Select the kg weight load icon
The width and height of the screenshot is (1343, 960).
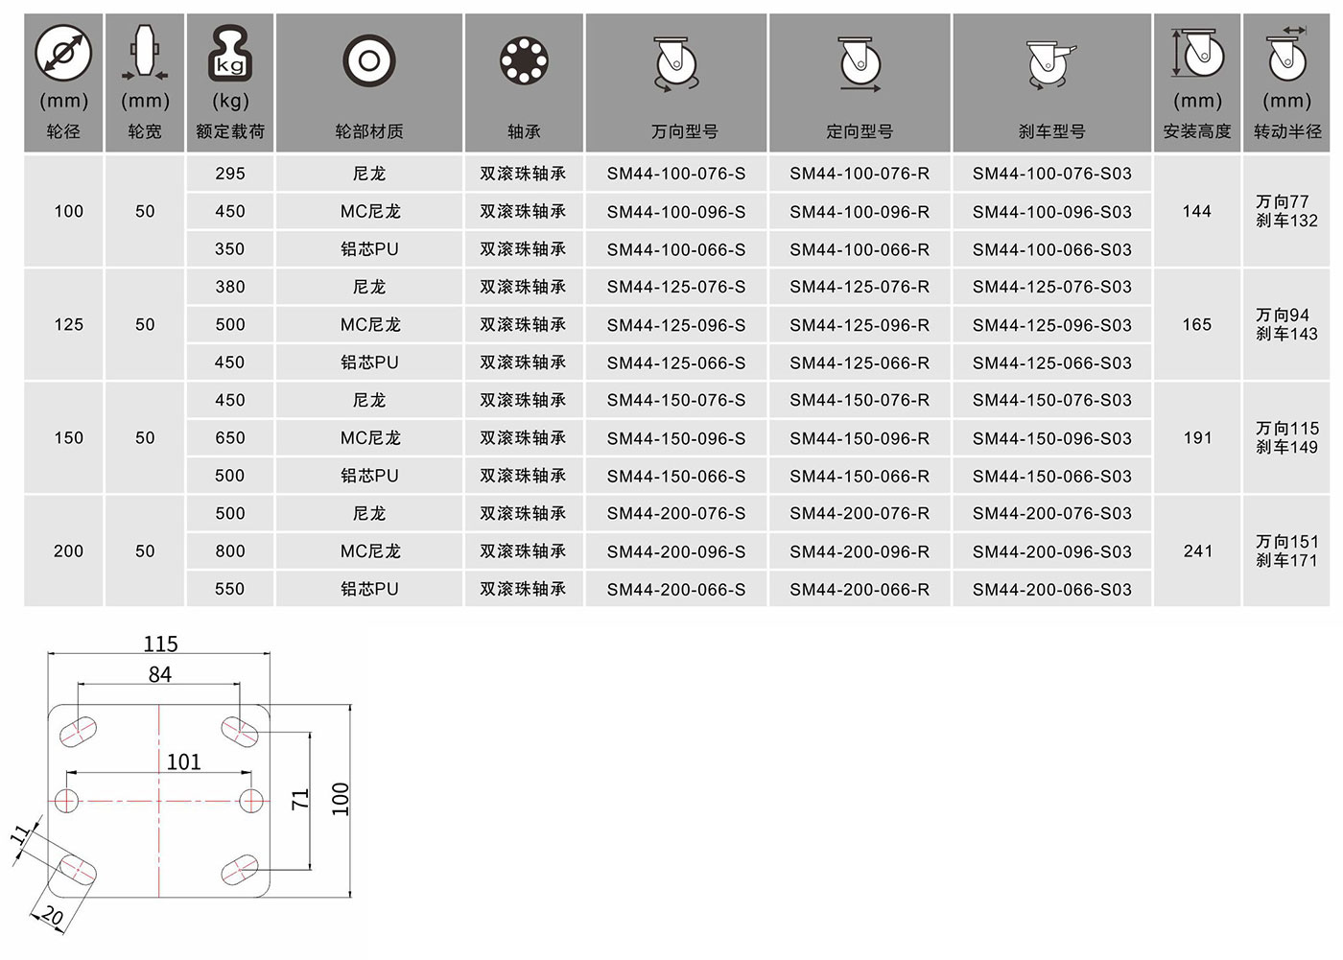click(x=229, y=55)
